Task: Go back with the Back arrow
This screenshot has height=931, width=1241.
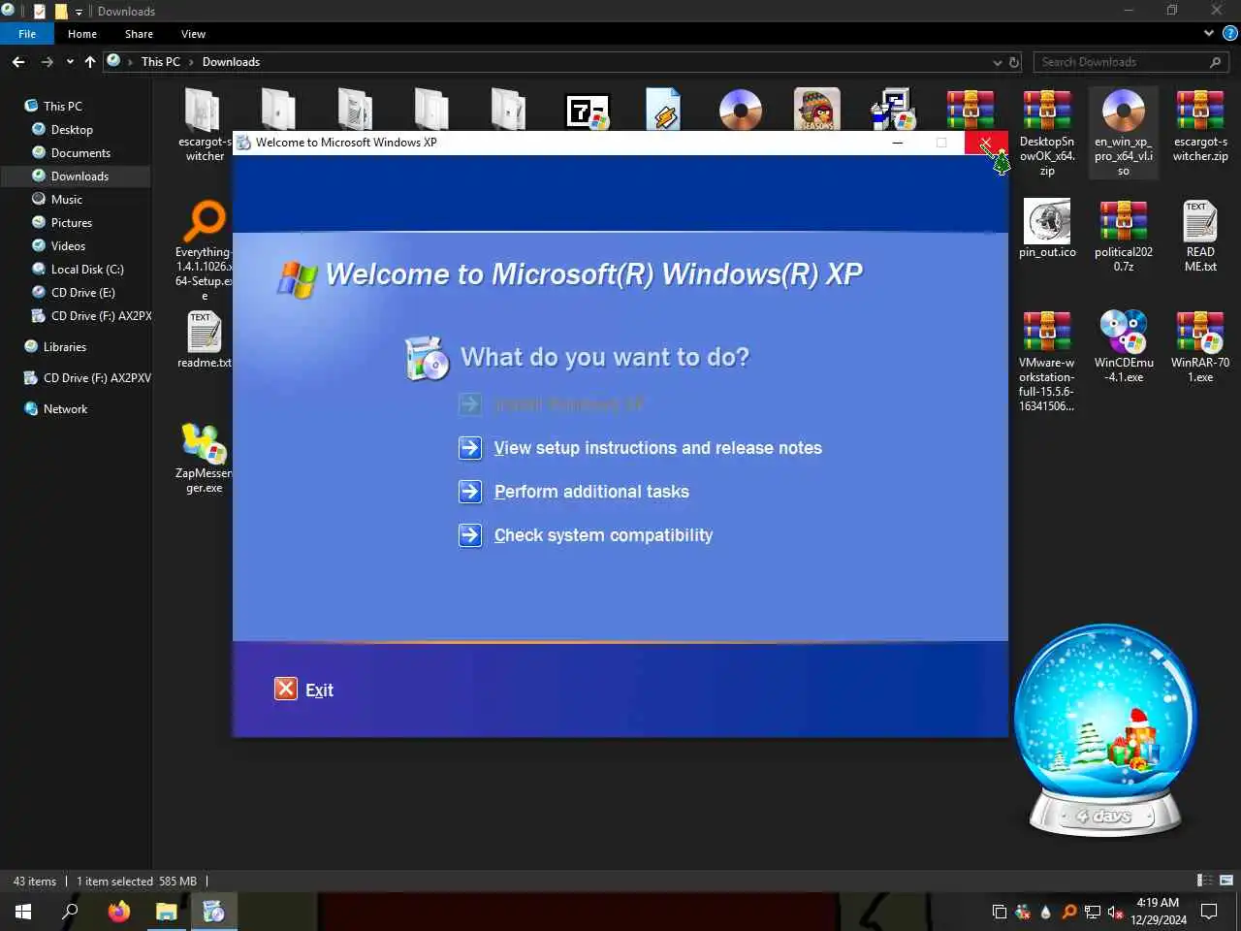Action: [18, 62]
